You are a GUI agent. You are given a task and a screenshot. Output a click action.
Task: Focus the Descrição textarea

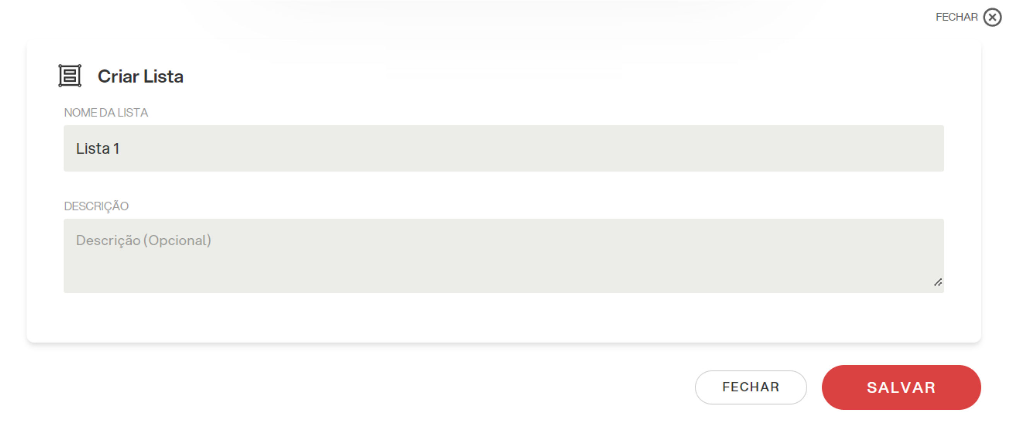tap(504, 256)
